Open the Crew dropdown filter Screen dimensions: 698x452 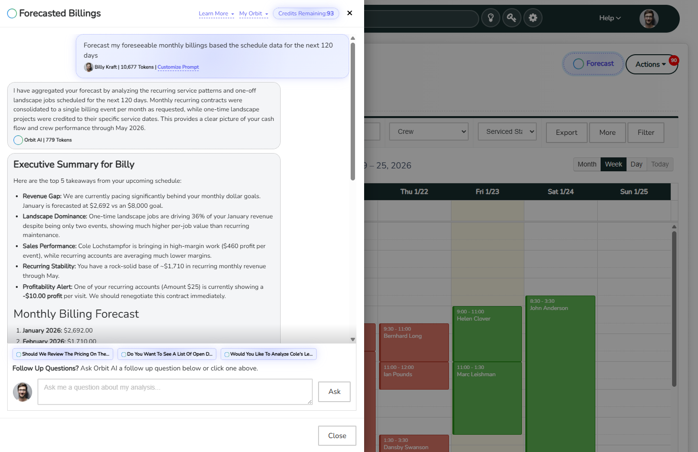click(428, 131)
